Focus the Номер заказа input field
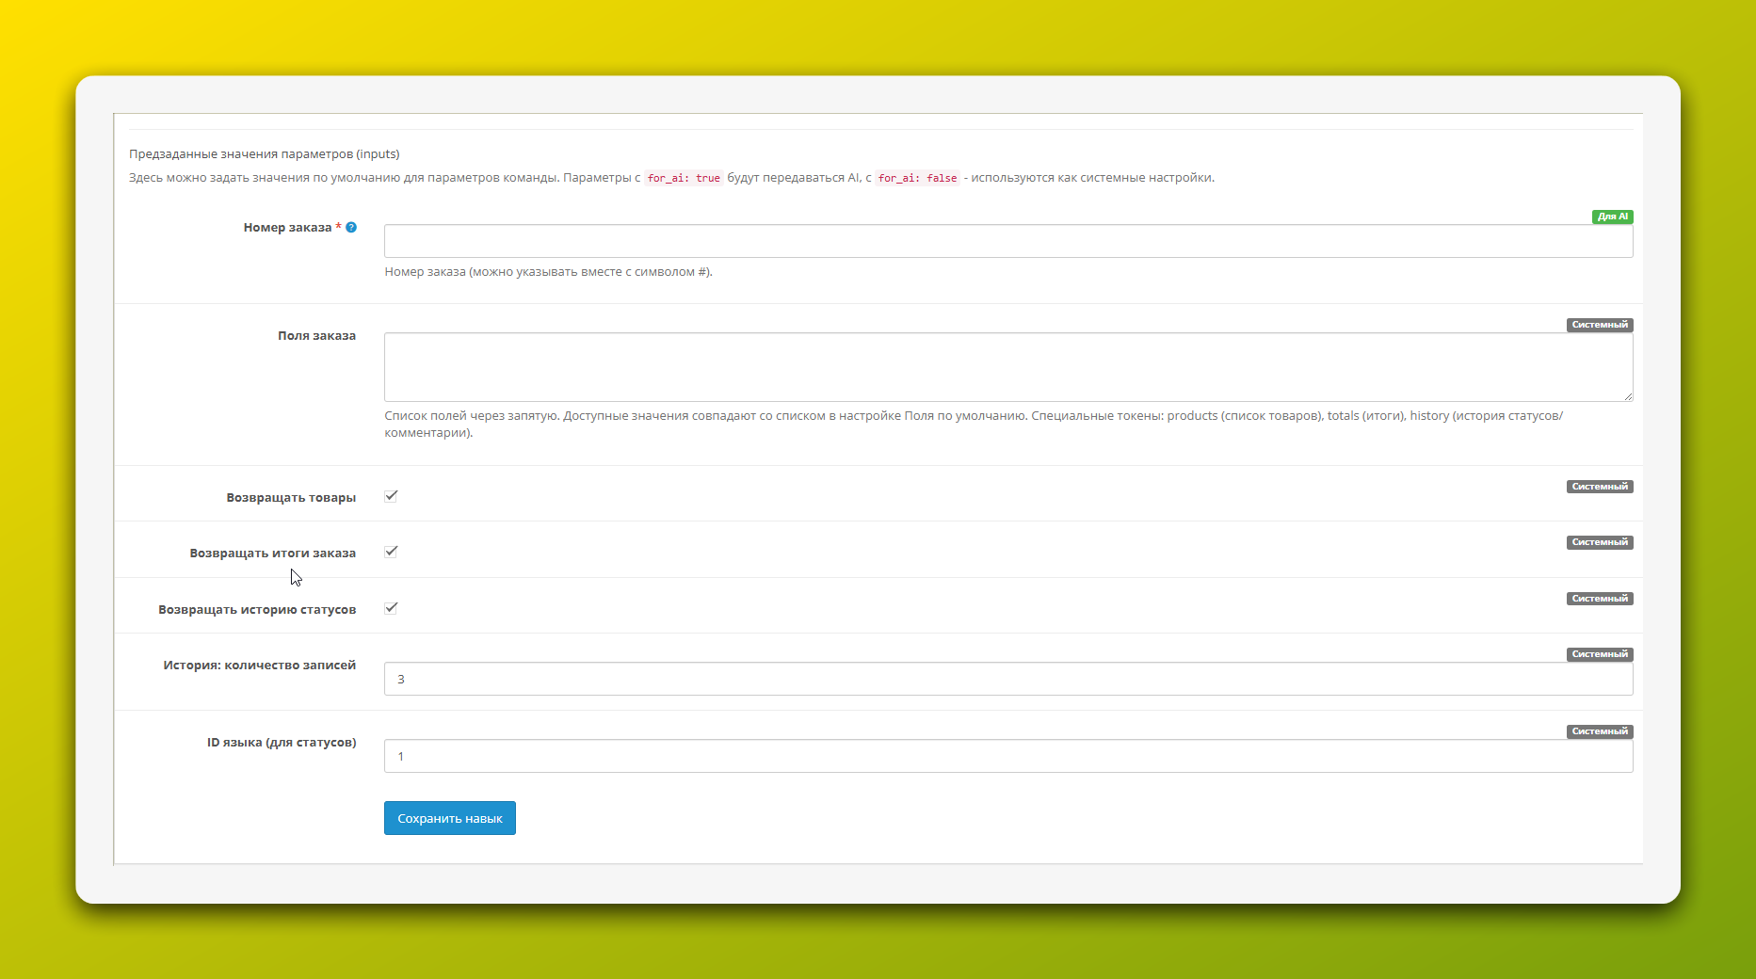The image size is (1756, 979). 1007,241
